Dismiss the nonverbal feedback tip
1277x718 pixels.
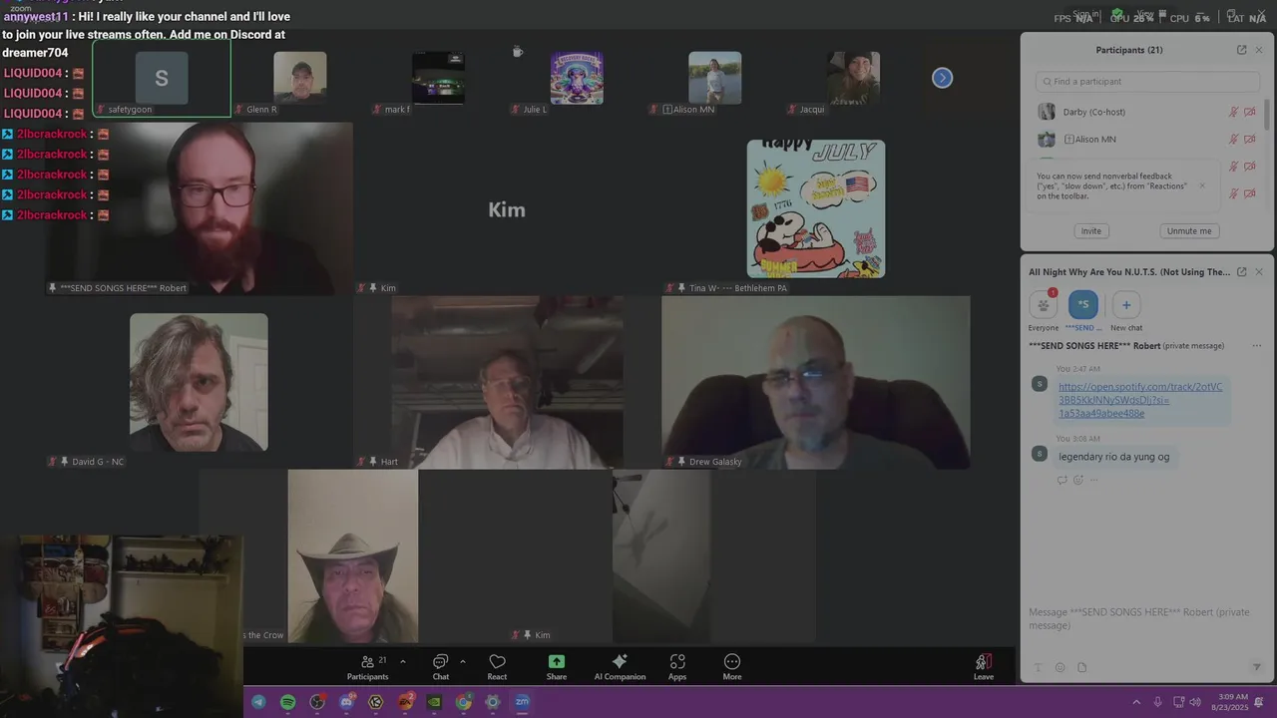click(1202, 185)
